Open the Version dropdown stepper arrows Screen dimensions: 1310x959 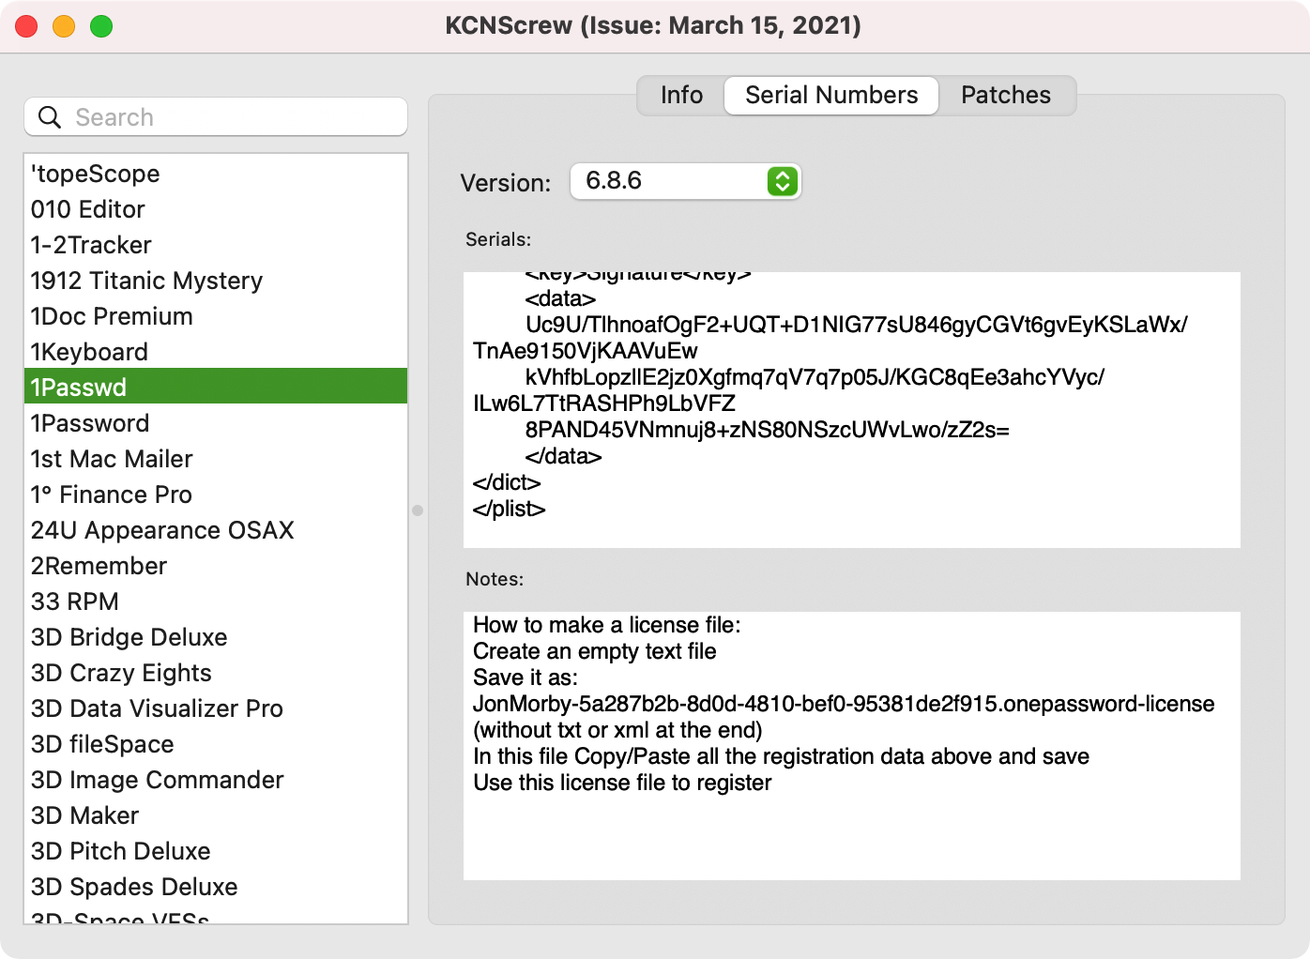782,181
